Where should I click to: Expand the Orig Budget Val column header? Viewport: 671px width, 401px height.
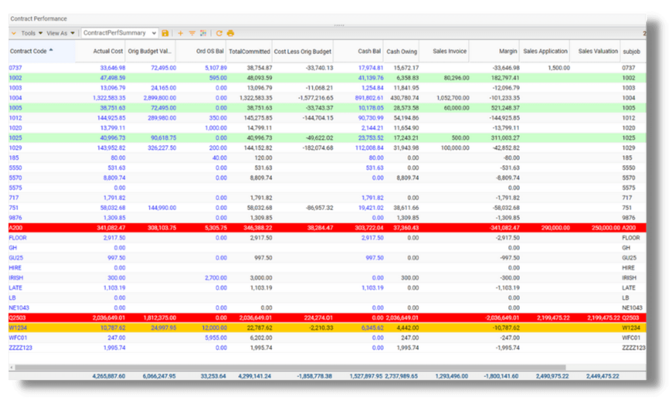pyautogui.click(x=150, y=51)
